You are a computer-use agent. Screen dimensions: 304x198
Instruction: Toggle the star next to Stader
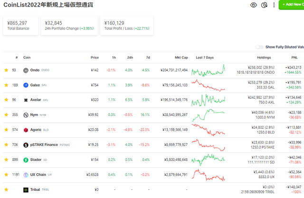click(x=6, y=160)
